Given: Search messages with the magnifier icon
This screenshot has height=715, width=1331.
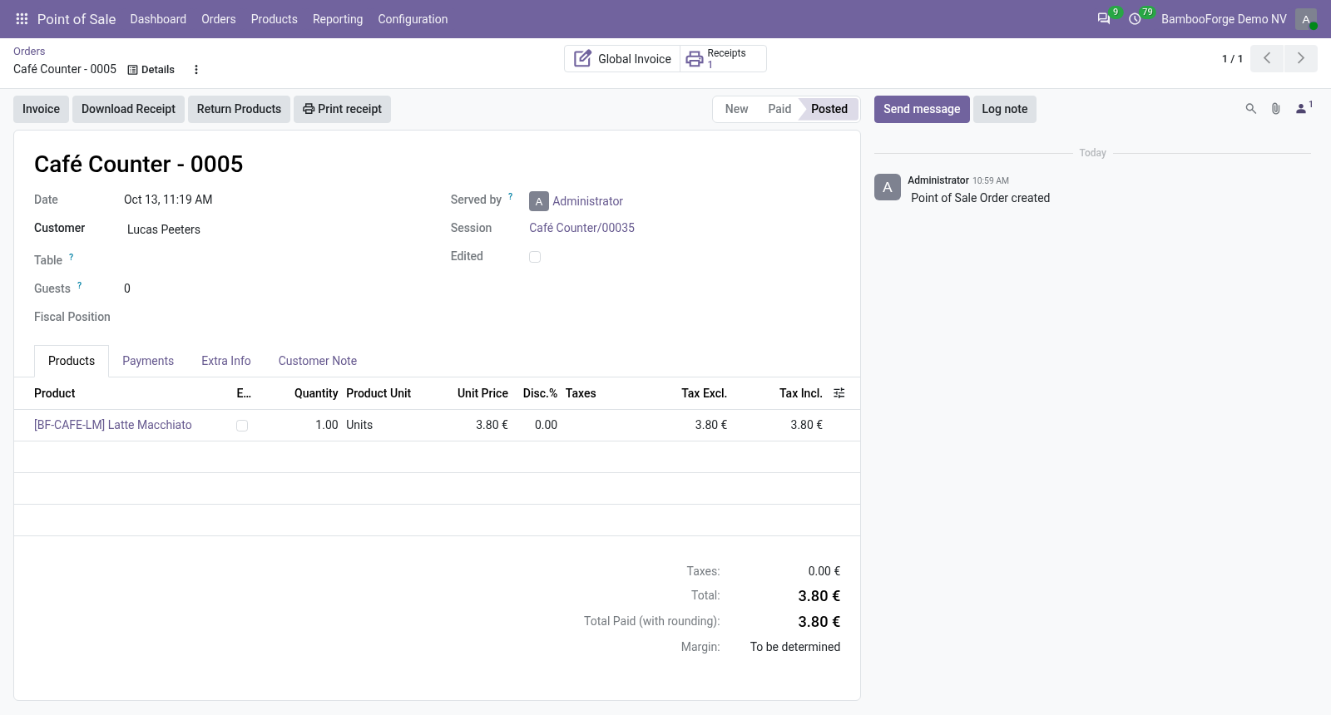Looking at the screenshot, I should click(x=1250, y=109).
